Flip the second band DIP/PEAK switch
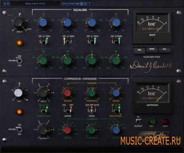This screenshot has width=184, height=153. 67,42
